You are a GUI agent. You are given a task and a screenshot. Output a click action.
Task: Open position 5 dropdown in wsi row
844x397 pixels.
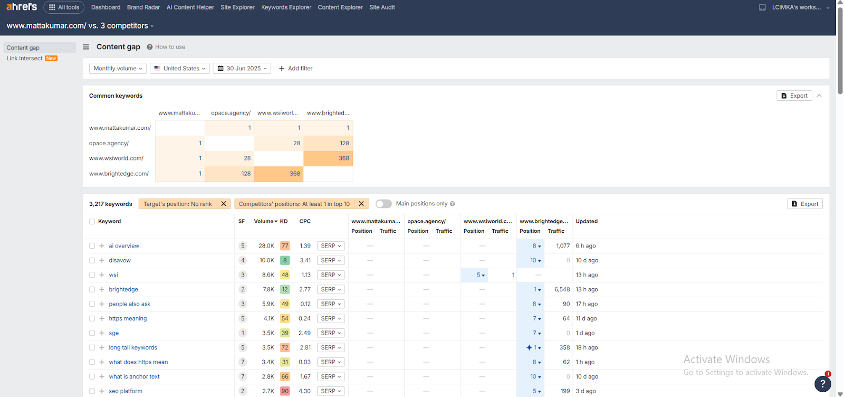[481, 275]
